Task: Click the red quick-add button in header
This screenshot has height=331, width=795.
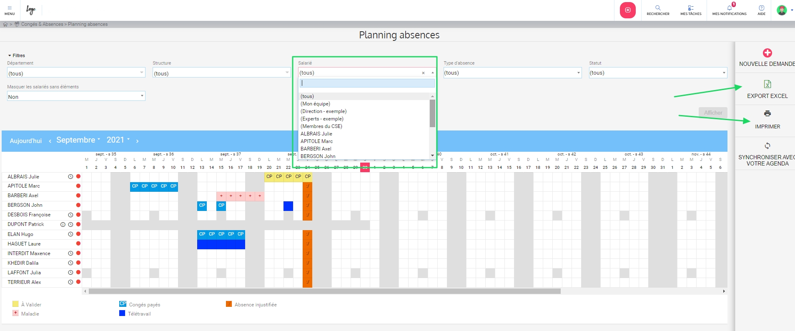Action: [627, 10]
